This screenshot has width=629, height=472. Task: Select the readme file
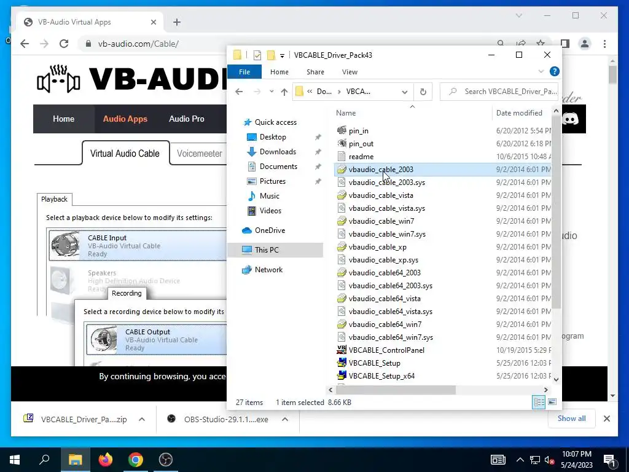355,157
